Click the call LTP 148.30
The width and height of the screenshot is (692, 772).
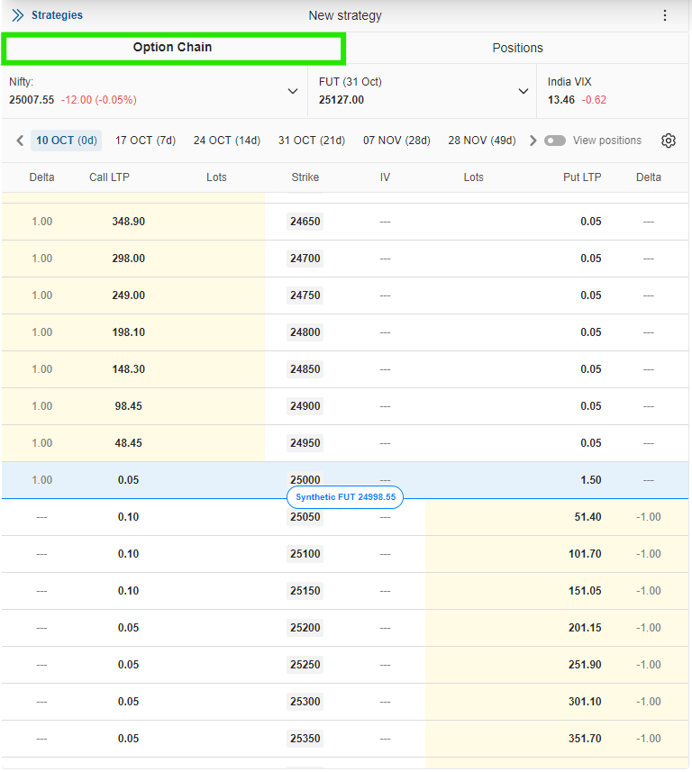pos(129,369)
